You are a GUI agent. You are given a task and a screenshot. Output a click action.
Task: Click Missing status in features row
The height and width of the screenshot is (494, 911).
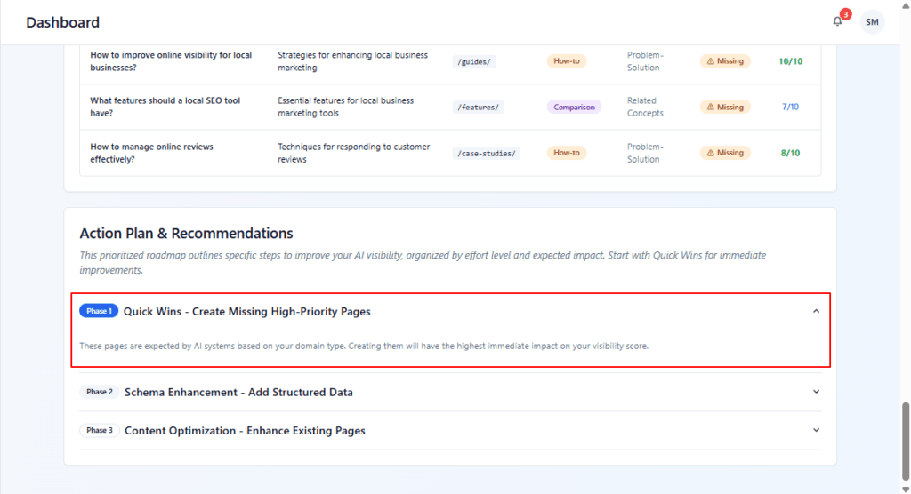point(725,107)
